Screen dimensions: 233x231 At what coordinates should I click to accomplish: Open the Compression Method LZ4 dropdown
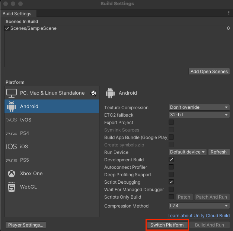tap(199, 206)
